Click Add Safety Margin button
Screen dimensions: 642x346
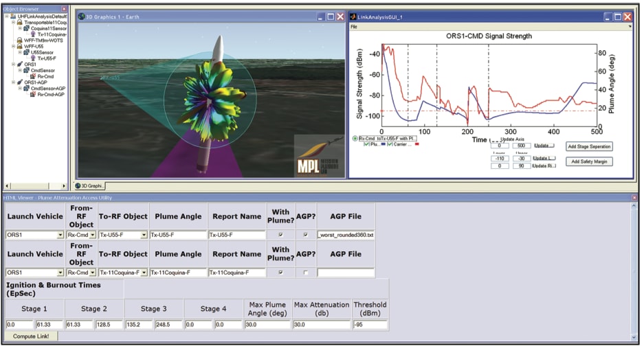[x=589, y=161]
